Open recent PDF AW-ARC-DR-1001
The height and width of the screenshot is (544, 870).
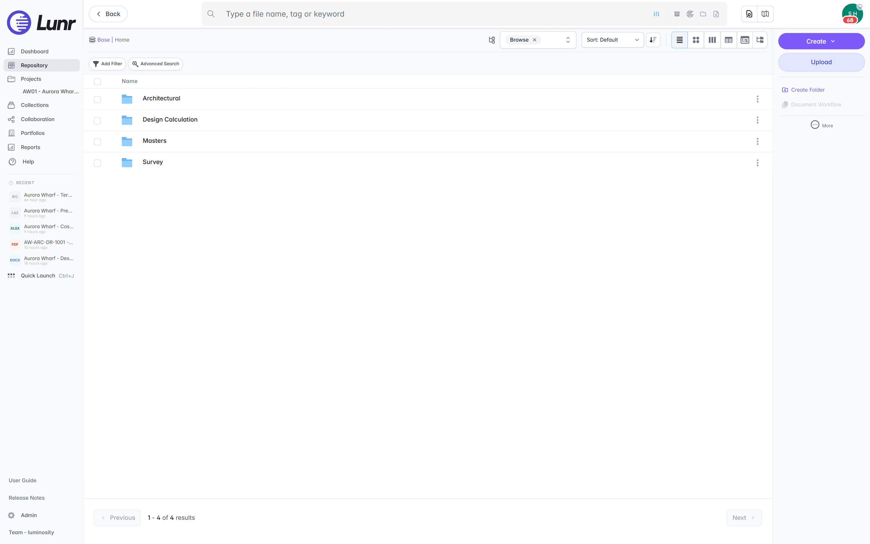(42, 244)
